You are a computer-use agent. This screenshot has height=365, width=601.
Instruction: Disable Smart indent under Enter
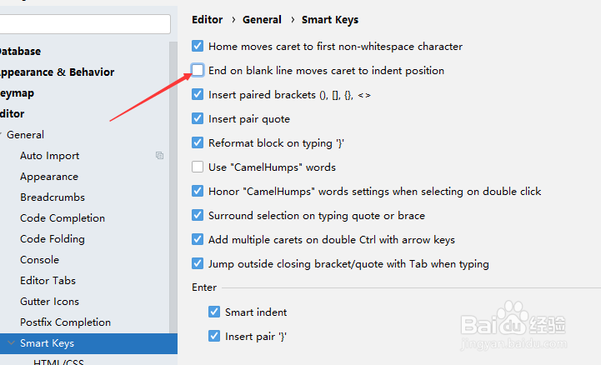(214, 312)
